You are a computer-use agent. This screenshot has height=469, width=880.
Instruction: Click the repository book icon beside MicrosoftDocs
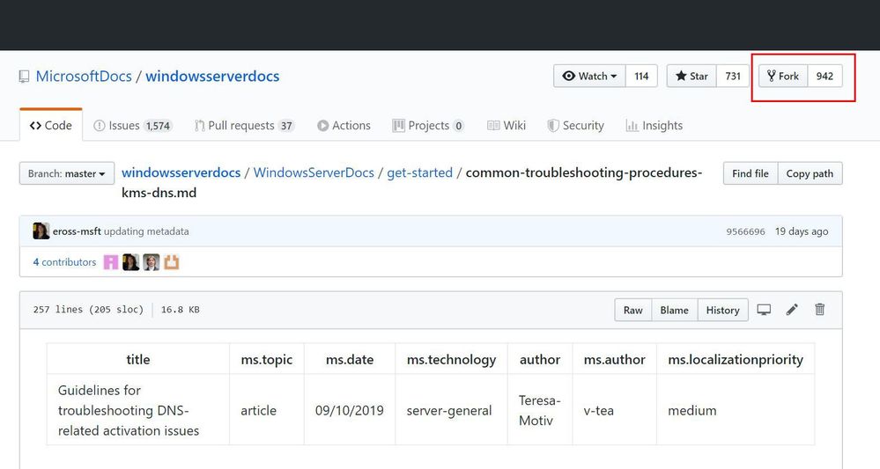pyautogui.click(x=24, y=77)
